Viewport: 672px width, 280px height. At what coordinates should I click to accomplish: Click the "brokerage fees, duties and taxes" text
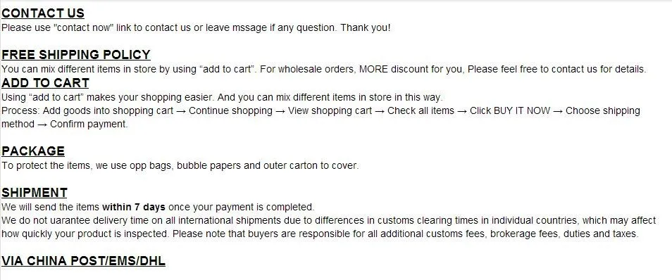564,234
